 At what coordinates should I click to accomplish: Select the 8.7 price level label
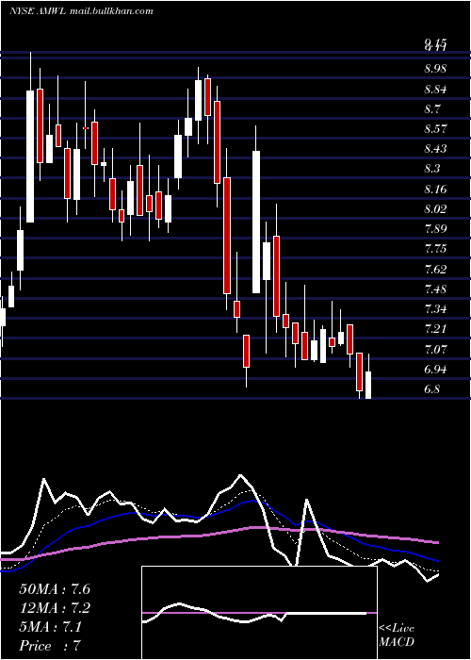coord(432,109)
